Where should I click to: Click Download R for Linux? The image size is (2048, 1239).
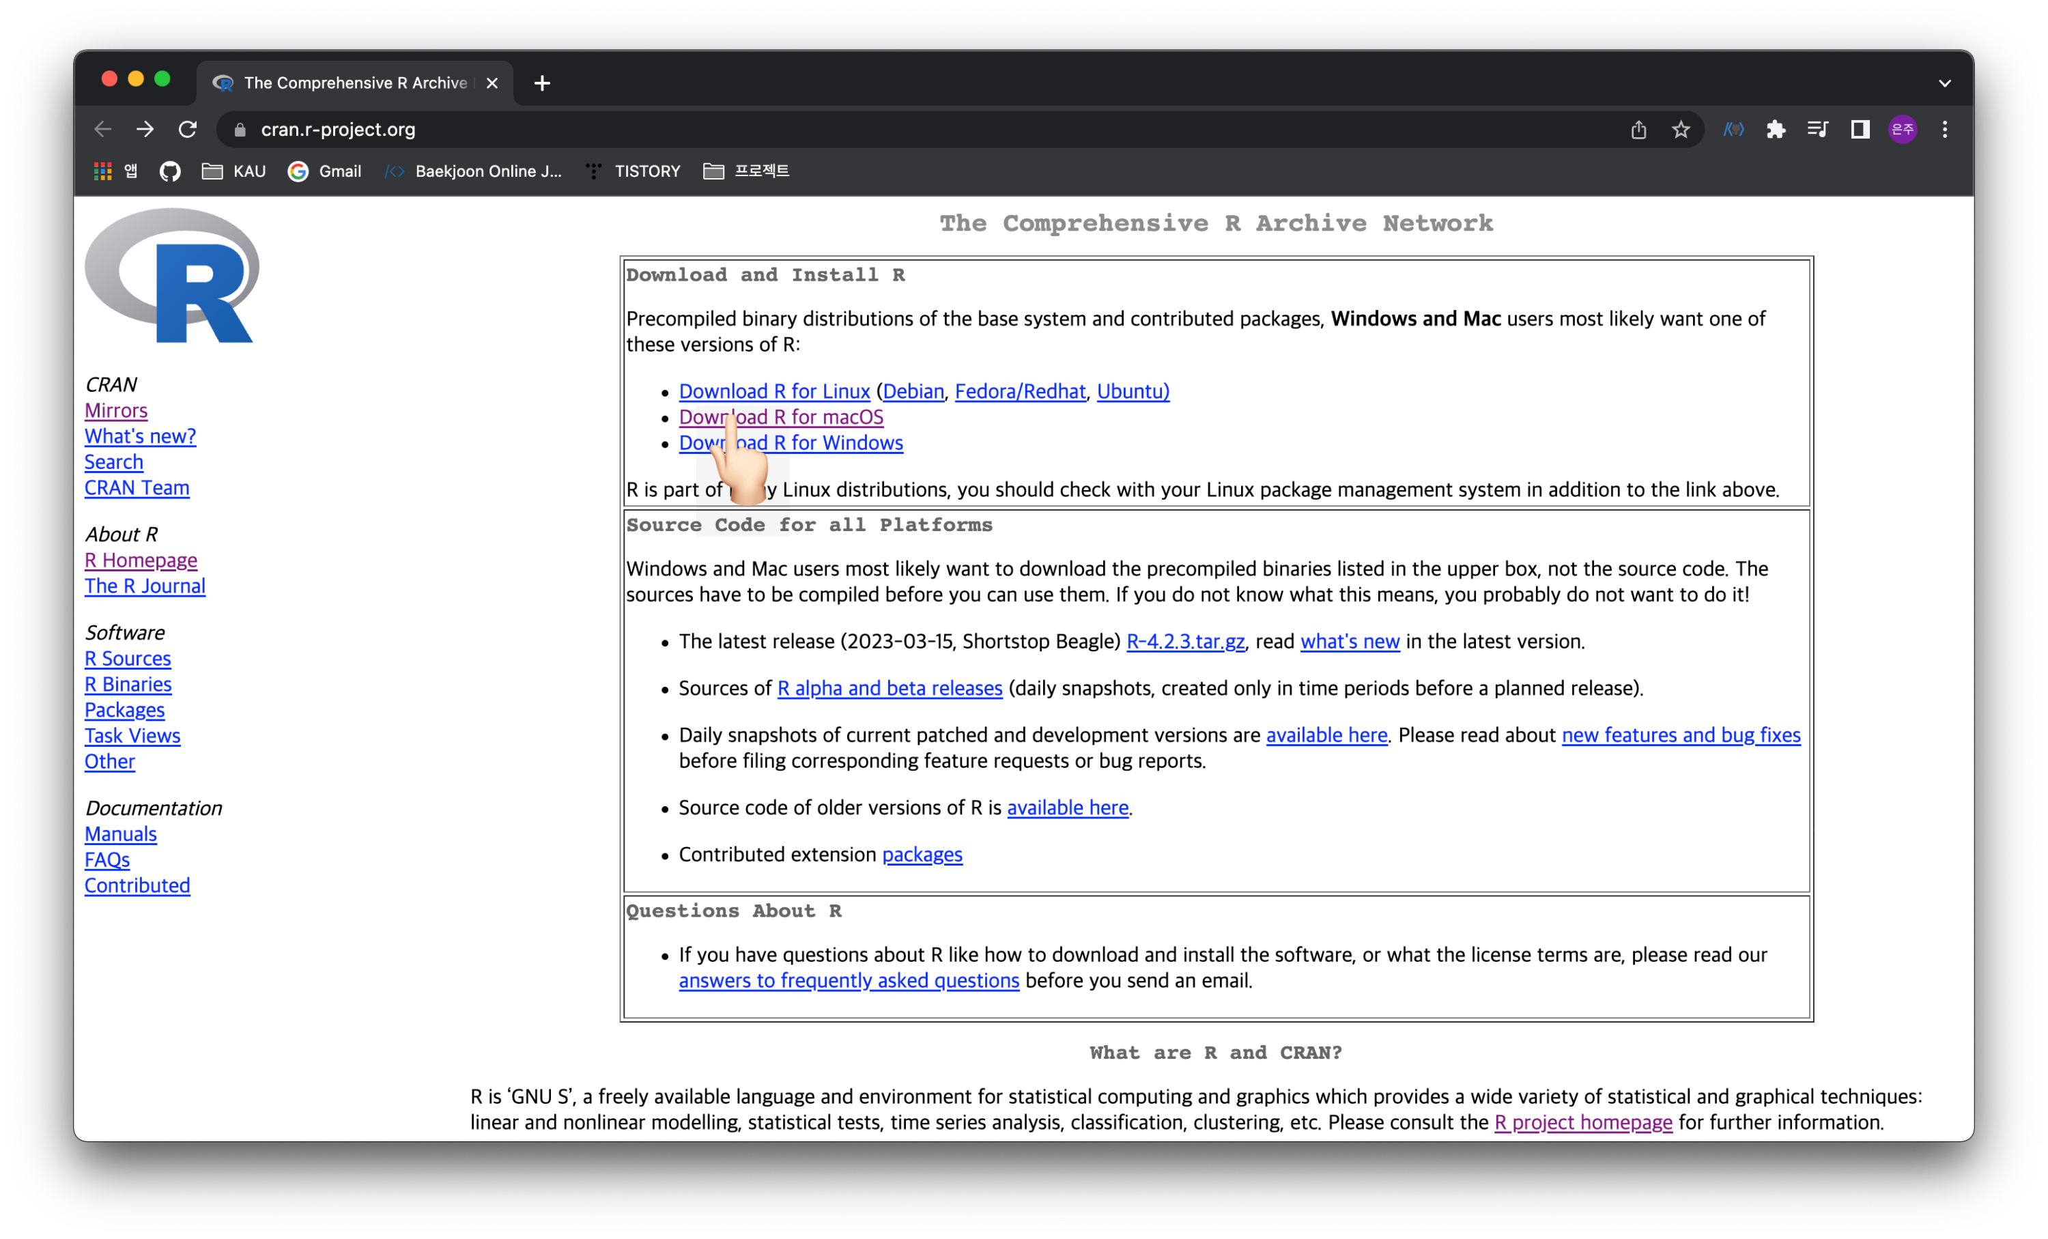775,391
